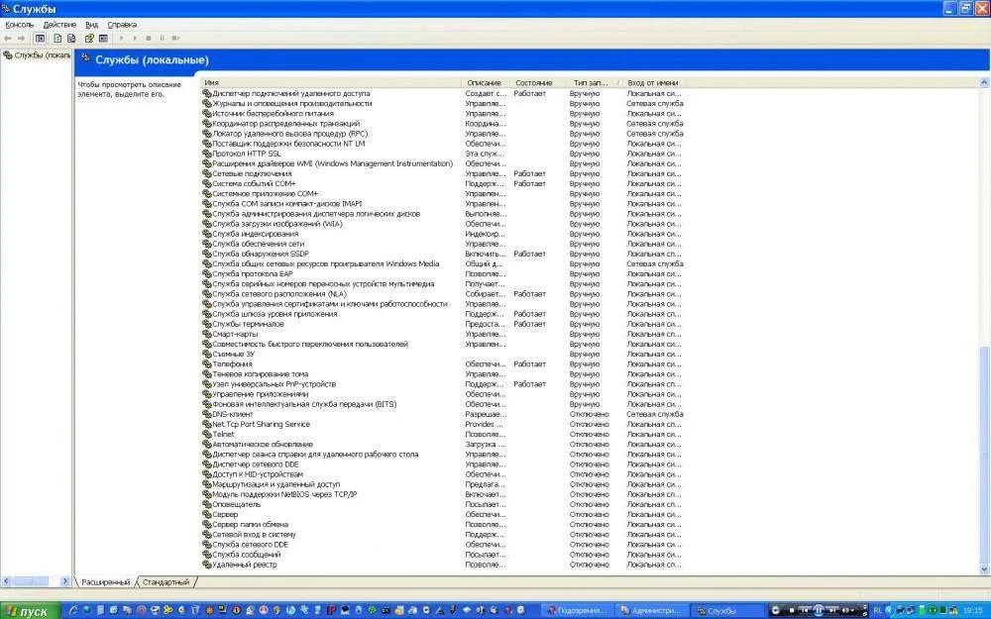This screenshot has width=991, height=619.
Task: Open the Справка menu
Action: pos(122,25)
